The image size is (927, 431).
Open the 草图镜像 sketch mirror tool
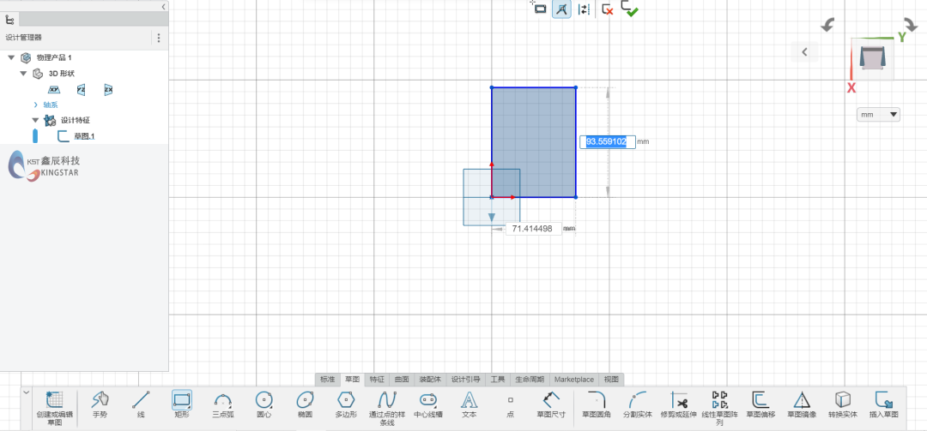(800, 404)
